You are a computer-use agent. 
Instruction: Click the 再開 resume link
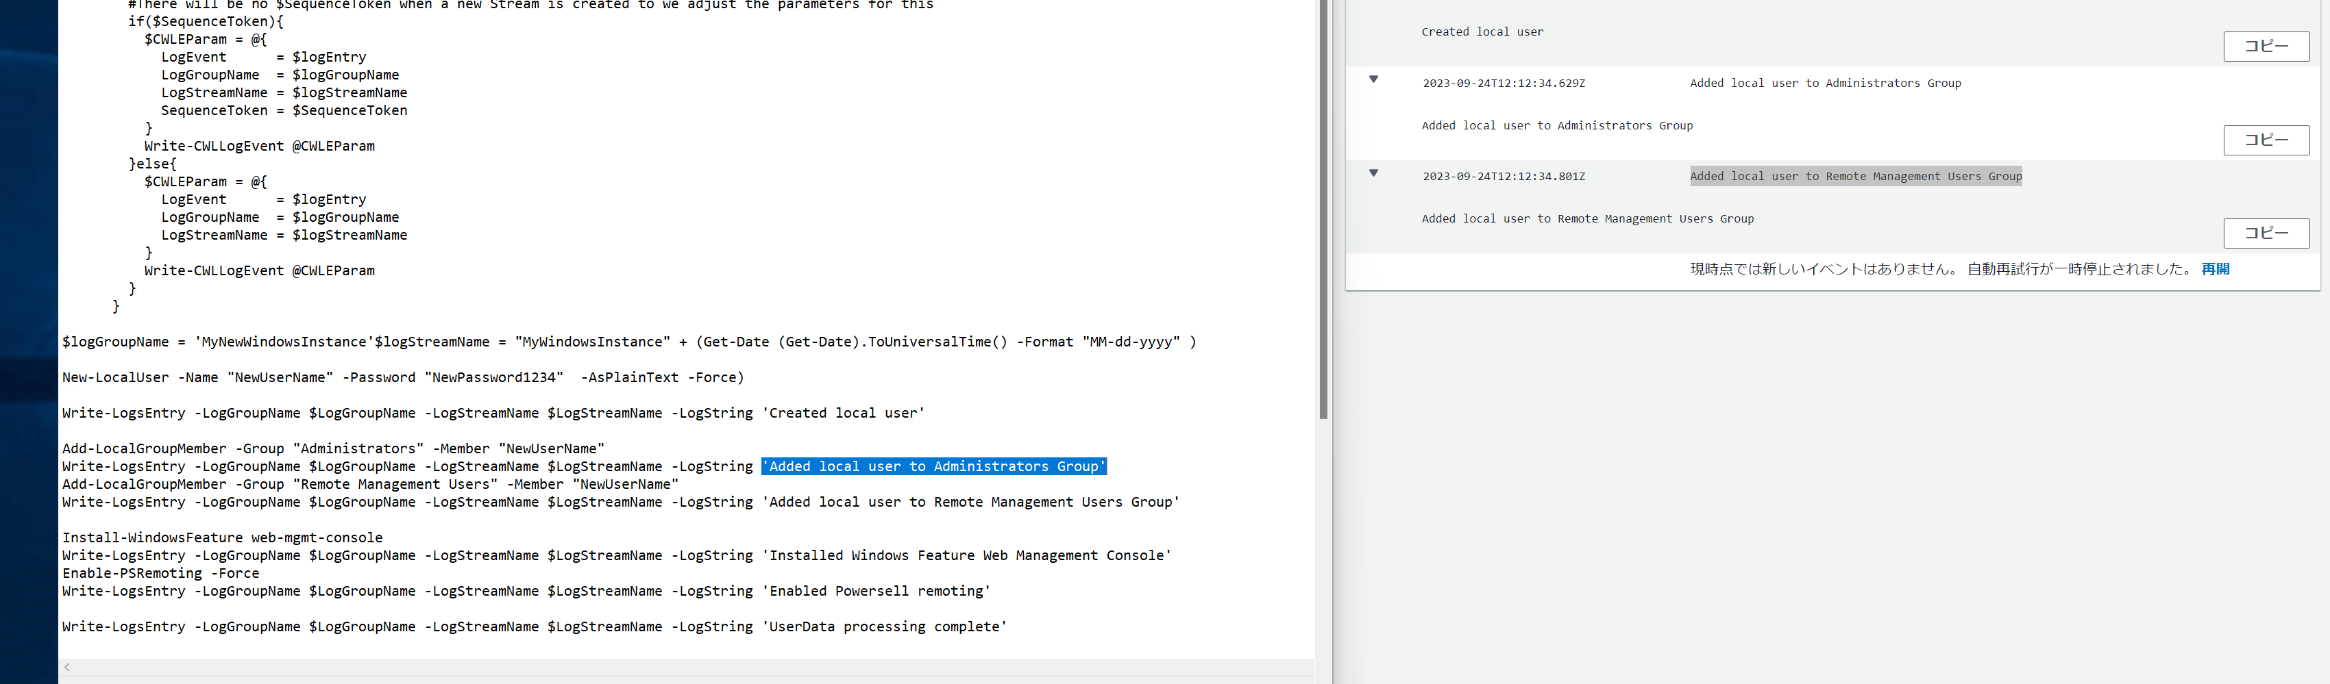pyautogui.click(x=2215, y=269)
